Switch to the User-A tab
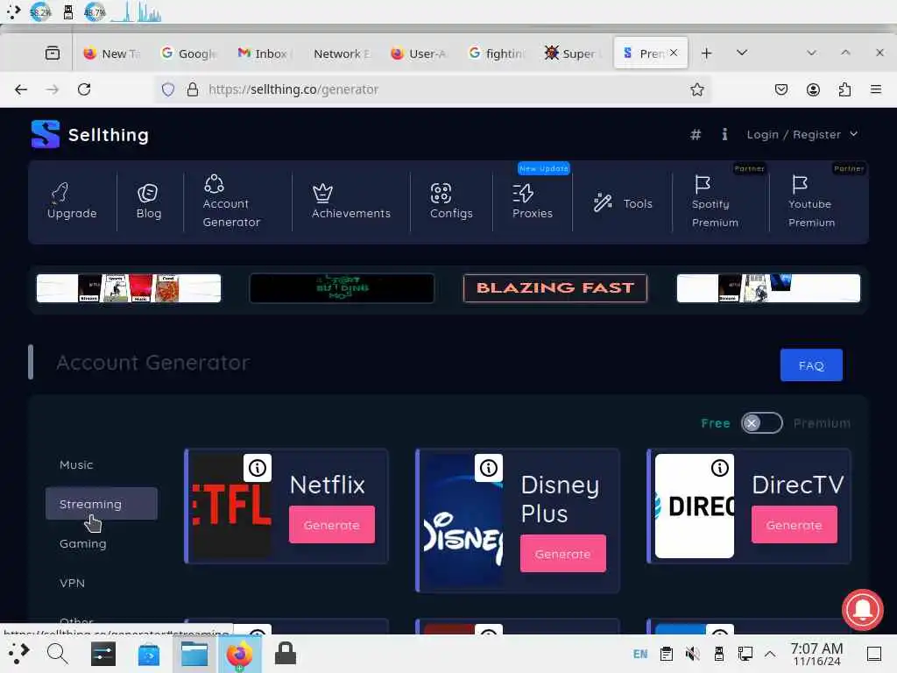Image resolution: width=897 pixels, height=673 pixels. (420, 53)
